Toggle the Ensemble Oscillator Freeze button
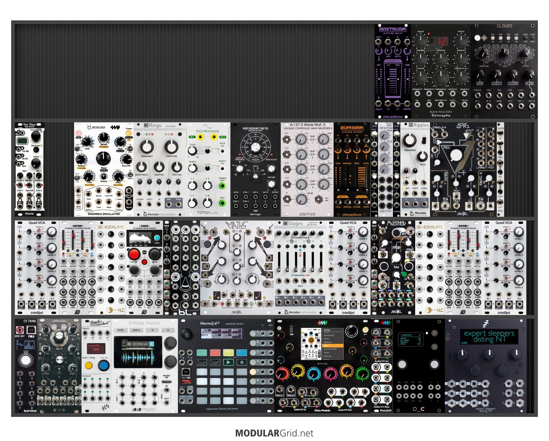 pyautogui.click(x=129, y=133)
